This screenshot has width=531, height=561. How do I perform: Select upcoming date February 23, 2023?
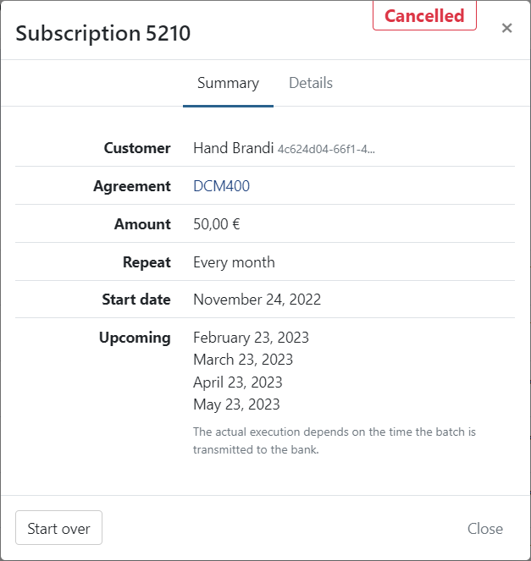tap(251, 338)
